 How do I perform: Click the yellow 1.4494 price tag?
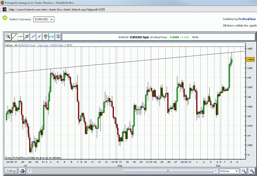[250, 60]
